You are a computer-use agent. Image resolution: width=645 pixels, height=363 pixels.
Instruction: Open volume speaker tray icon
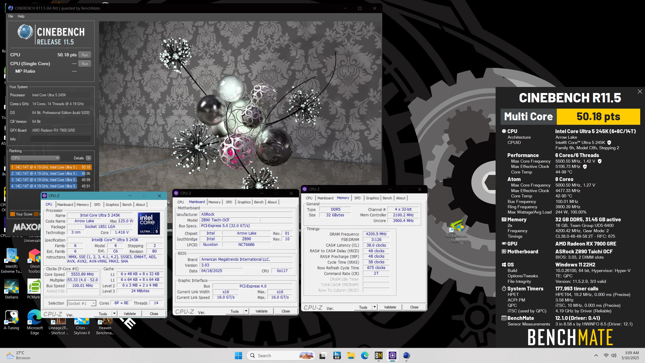(x=614, y=355)
